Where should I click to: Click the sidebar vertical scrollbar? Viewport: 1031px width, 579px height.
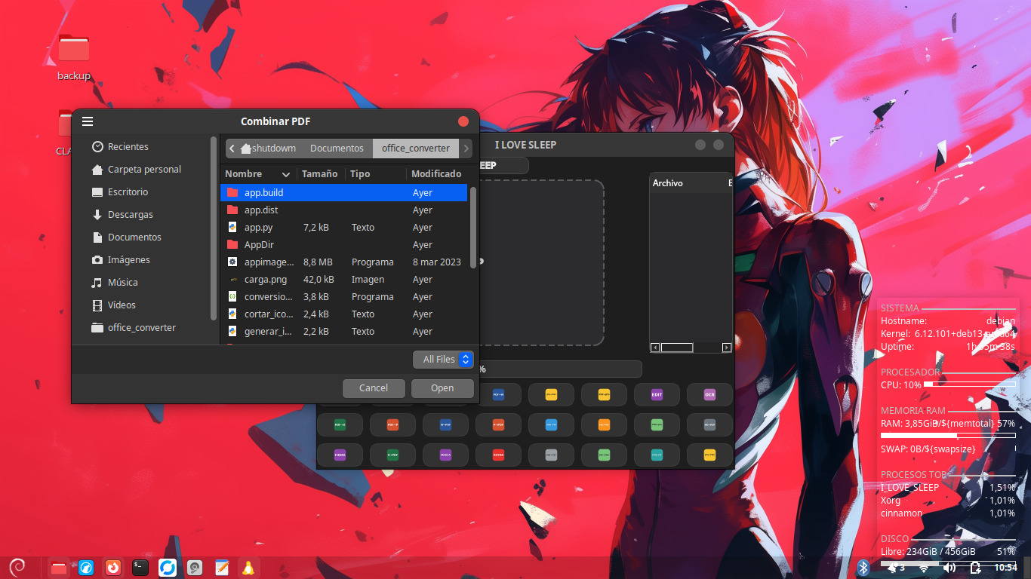click(214, 228)
